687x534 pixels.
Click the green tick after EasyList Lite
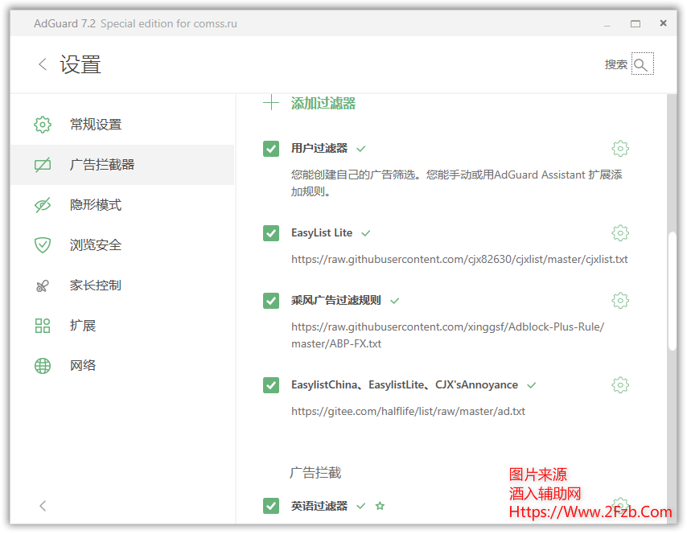(366, 233)
